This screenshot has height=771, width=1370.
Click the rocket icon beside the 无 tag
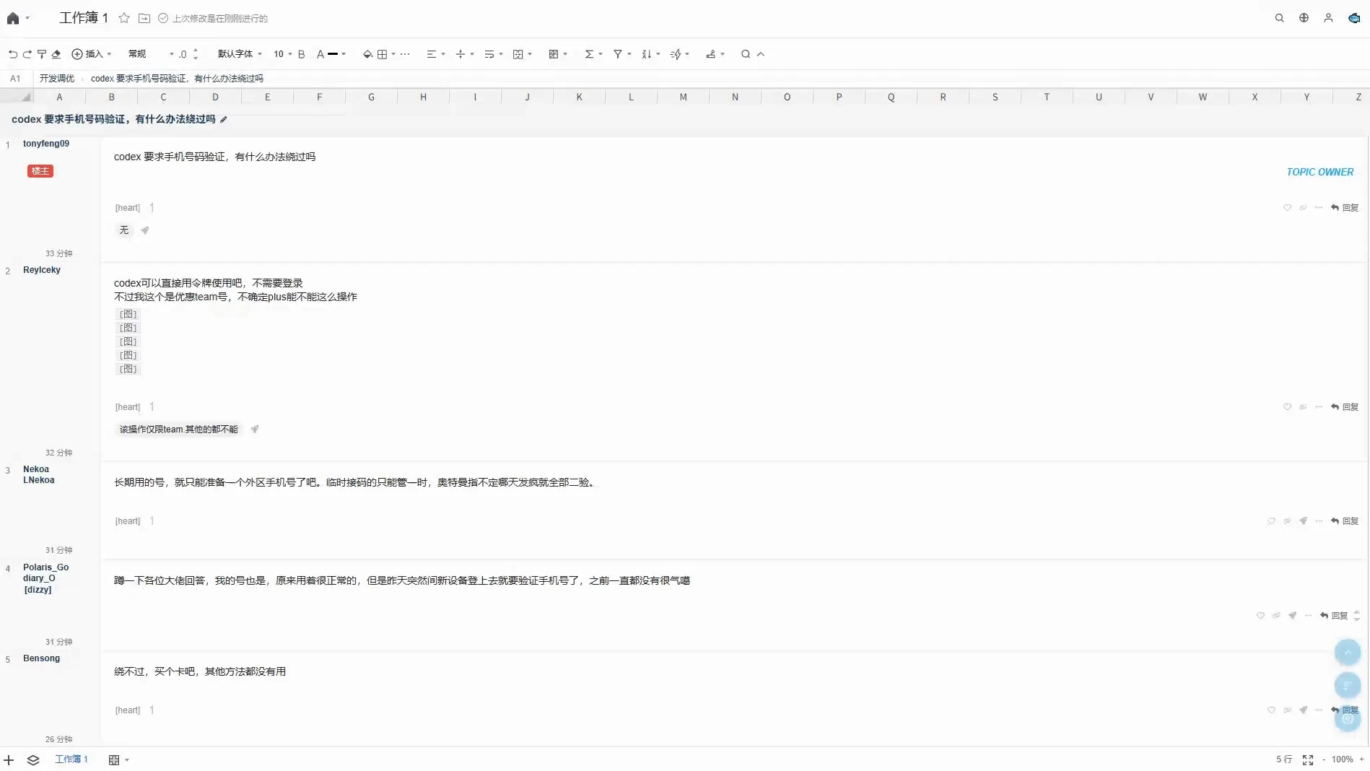click(145, 230)
